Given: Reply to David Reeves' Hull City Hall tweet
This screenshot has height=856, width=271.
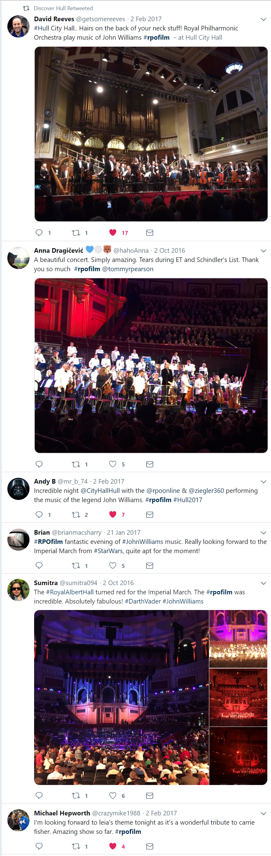Looking at the screenshot, I should pyautogui.click(x=39, y=233).
